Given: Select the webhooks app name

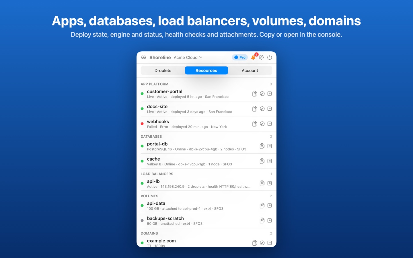Looking at the screenshot, I should pyautogui.click(x=158, y=122).
